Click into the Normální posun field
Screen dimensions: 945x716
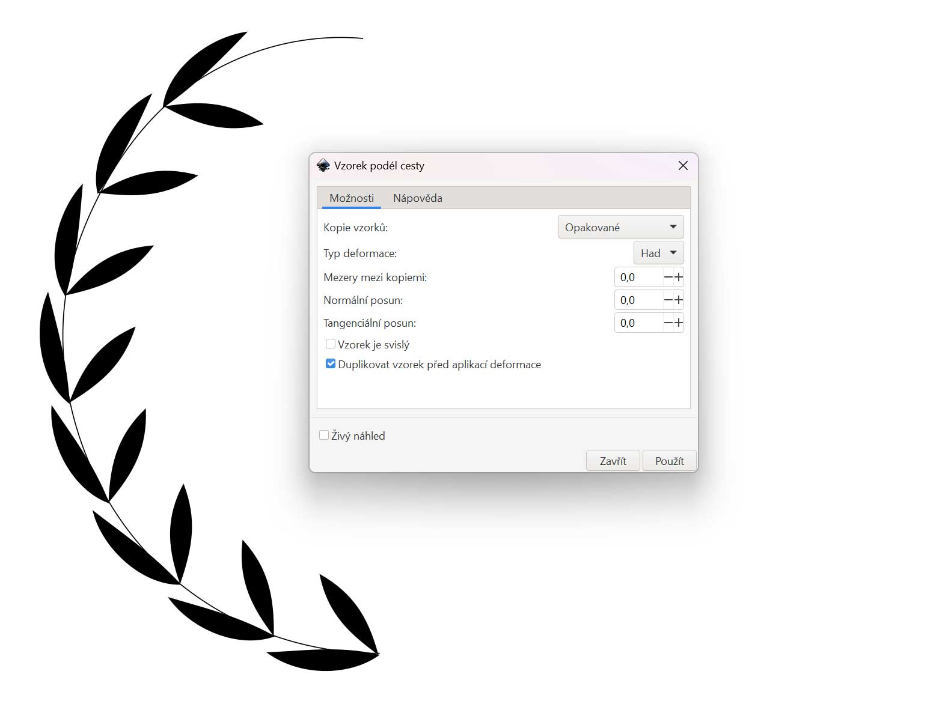point(638,300)
